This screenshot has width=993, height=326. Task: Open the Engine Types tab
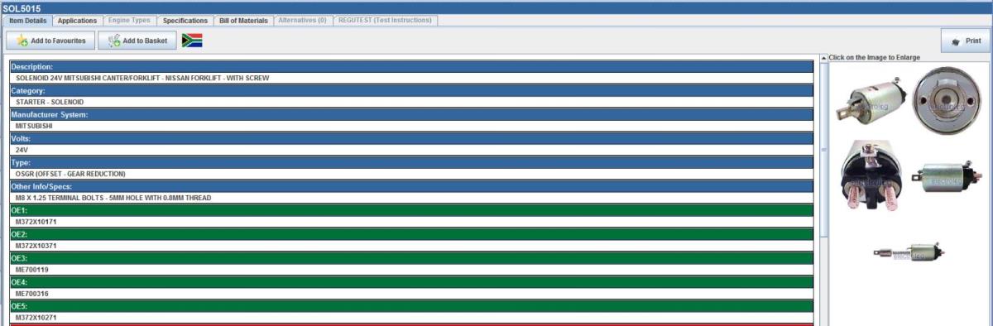tap(130, 20)
